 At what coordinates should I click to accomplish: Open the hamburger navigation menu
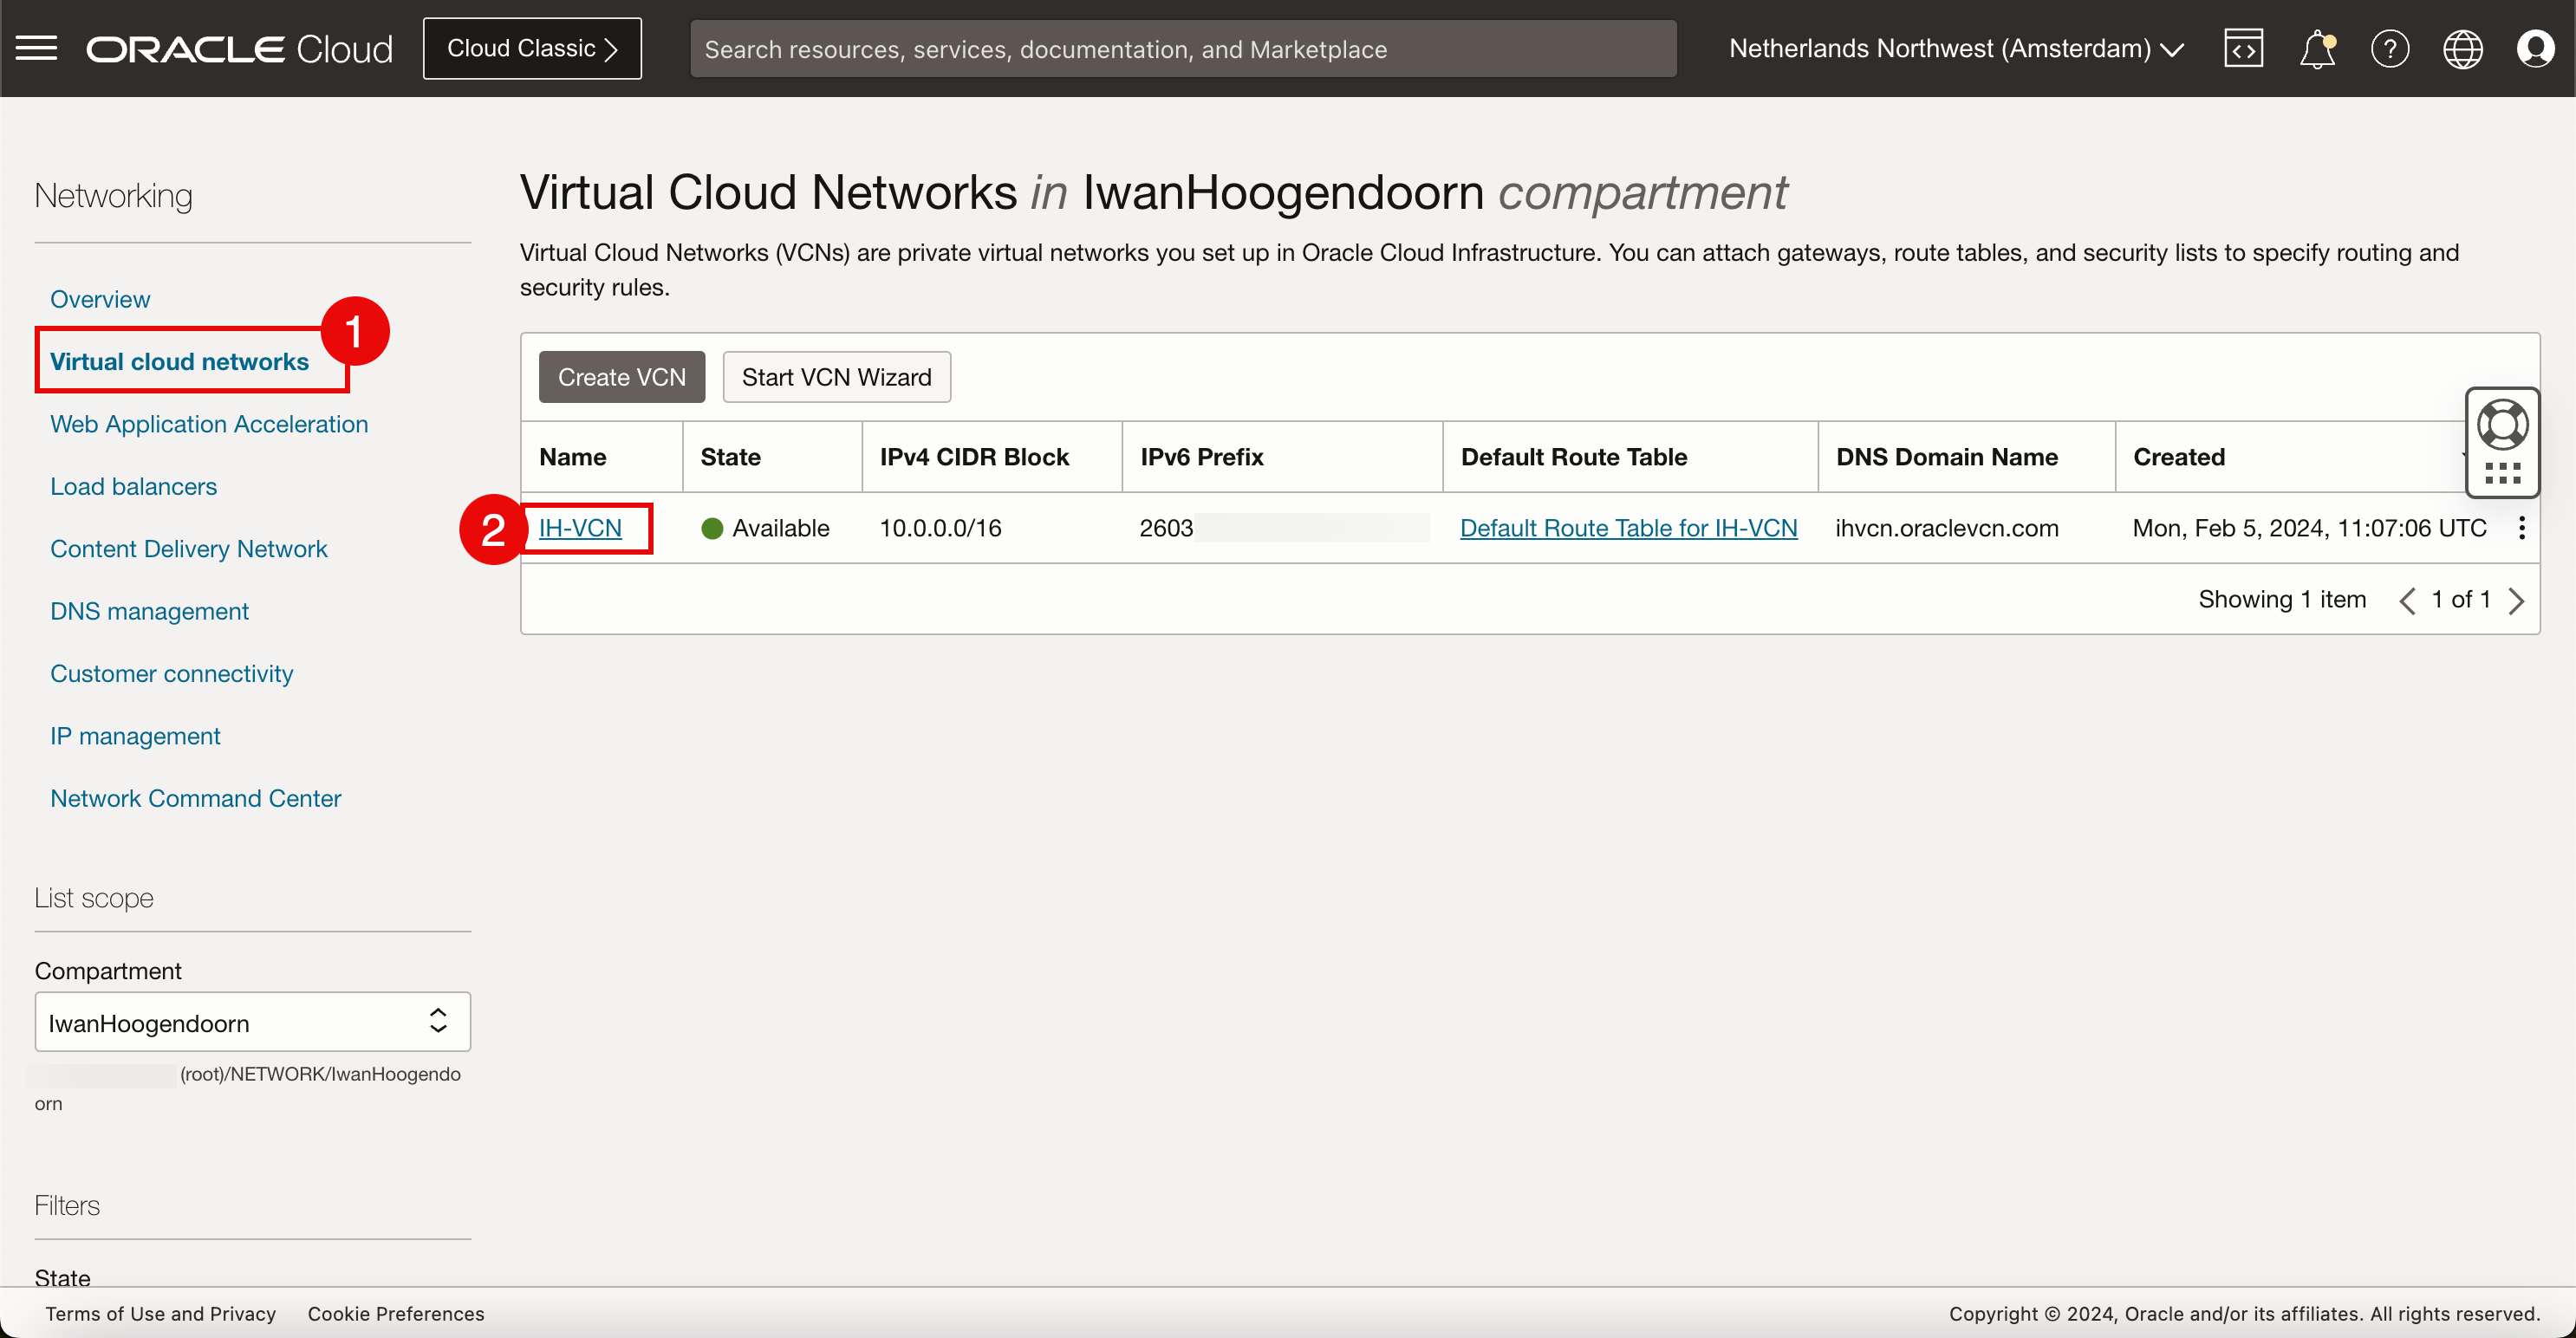pyautogui.click(x=37, y=48)
